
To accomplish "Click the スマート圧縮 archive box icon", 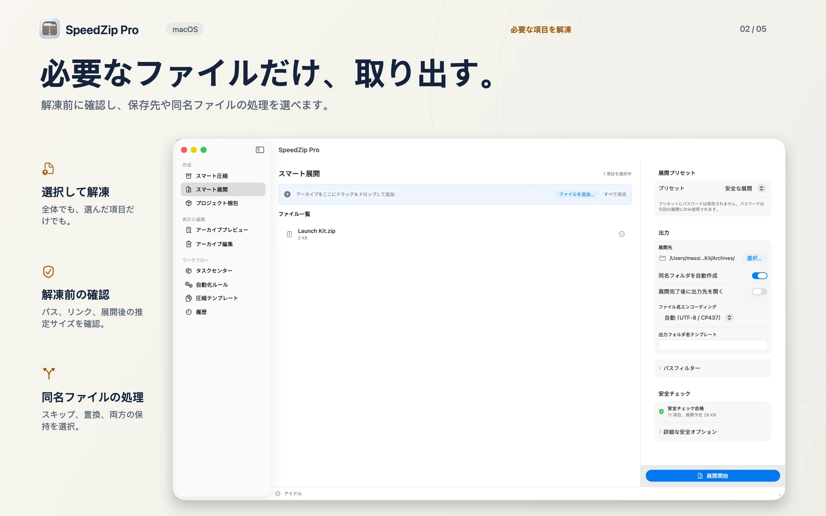I will tap(188, 176).
